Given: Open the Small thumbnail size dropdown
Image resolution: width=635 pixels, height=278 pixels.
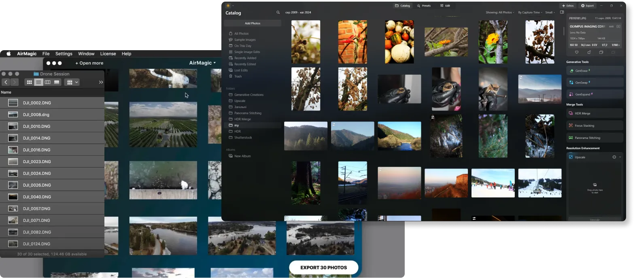Looking at the screenshot, I should [550, 12].
